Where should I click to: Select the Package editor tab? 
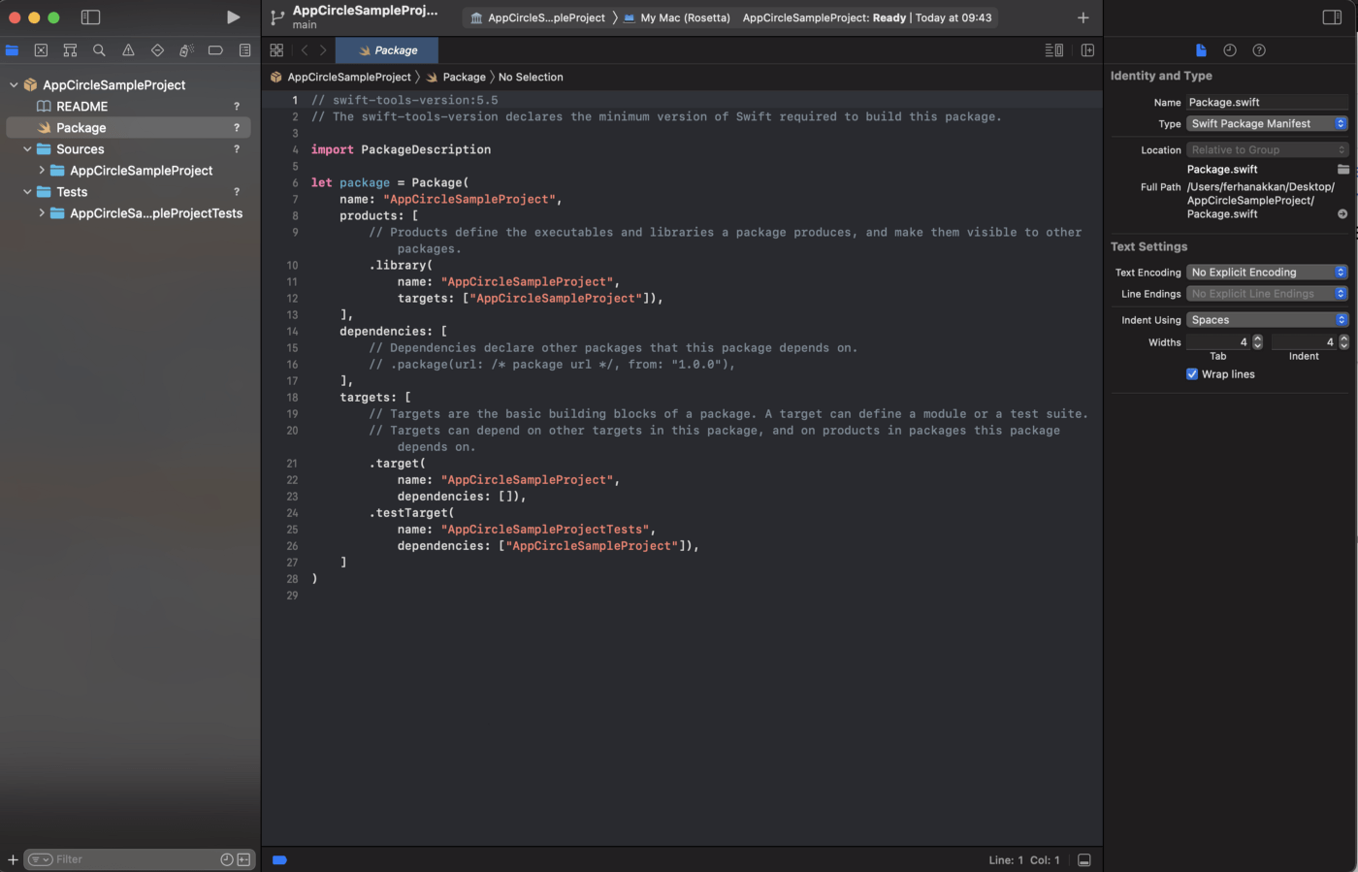387,50
